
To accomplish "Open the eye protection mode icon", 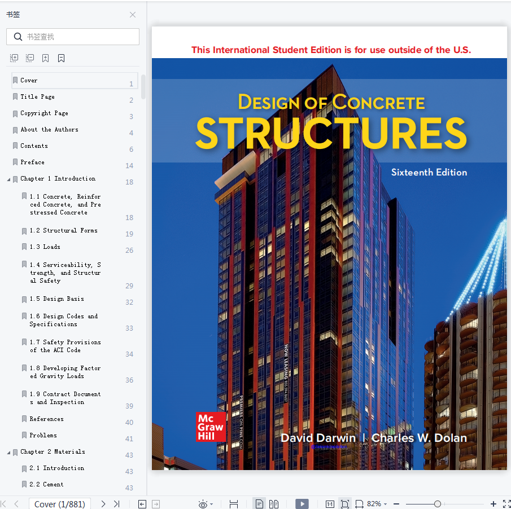I will pos(203,504).
